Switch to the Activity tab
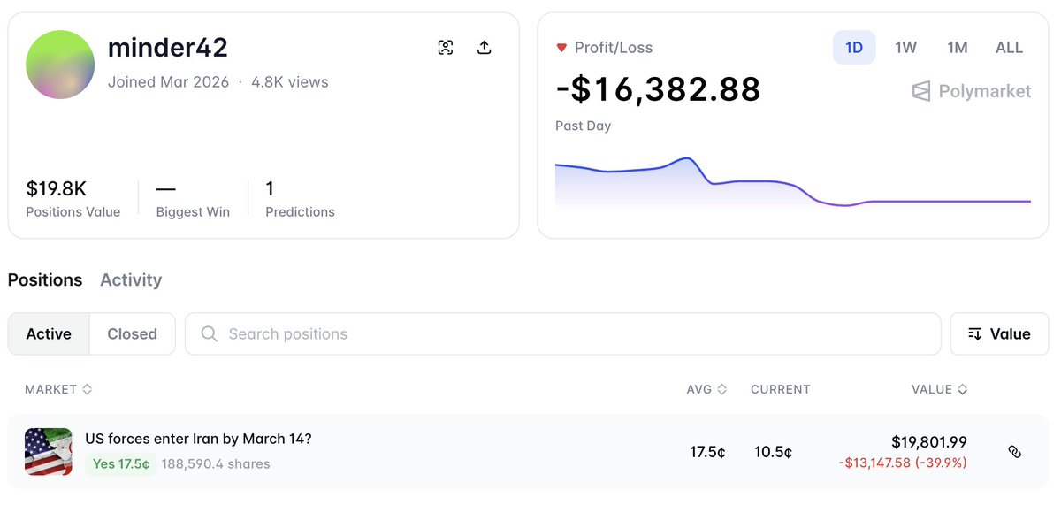This screenshot has height=505, width=1061. [131, 280]
